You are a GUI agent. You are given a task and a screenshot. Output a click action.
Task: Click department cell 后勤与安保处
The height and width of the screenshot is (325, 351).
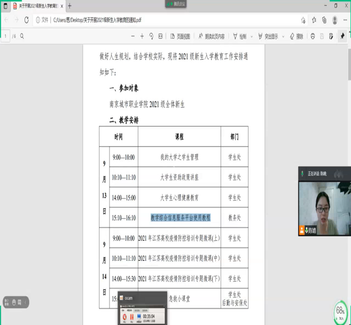pyautogui.click(x=234, y=303)
